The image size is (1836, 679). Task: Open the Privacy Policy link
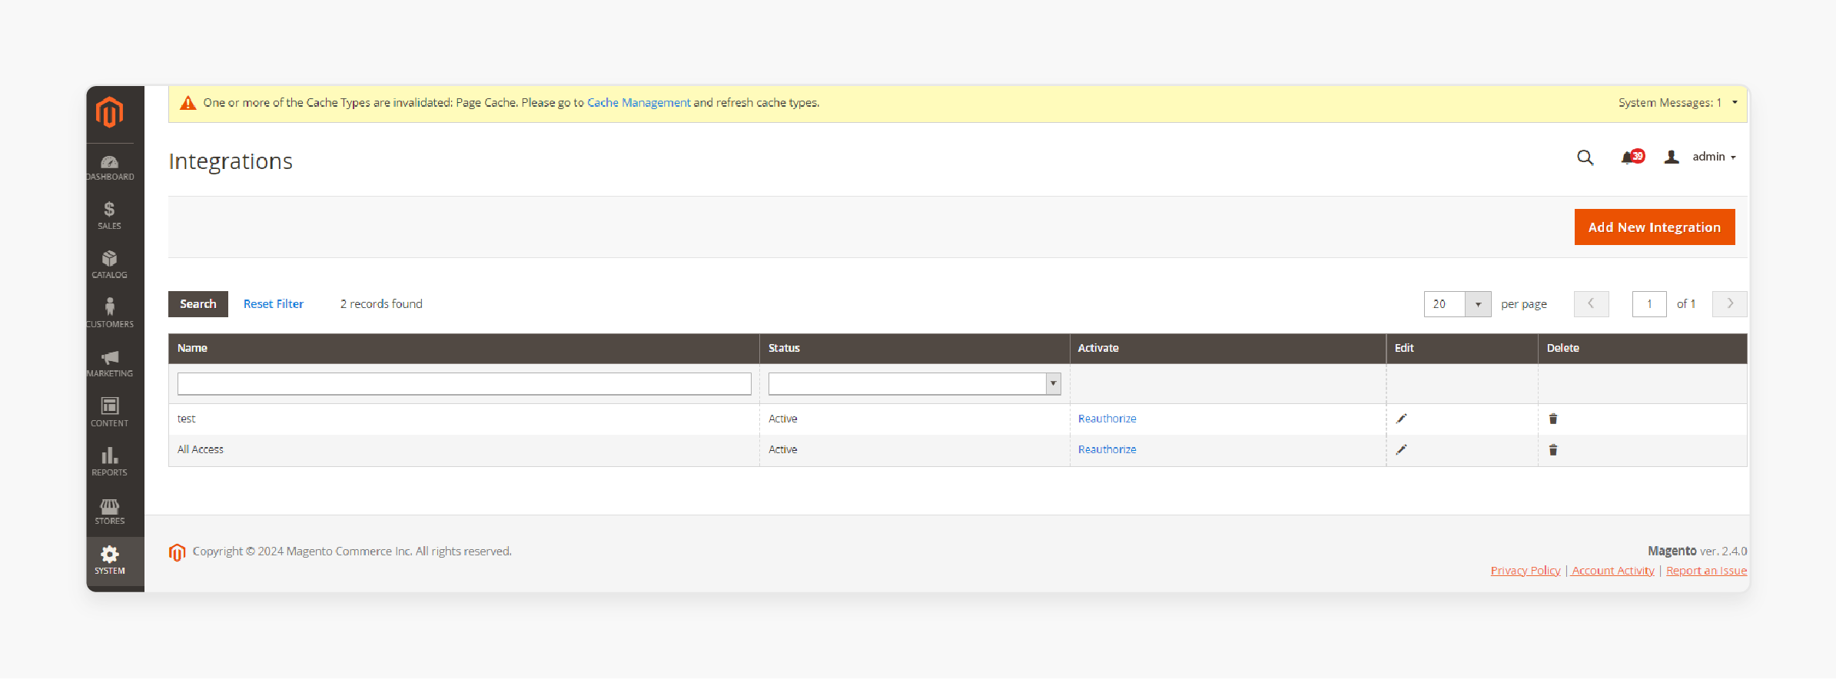[x=1526, y=571]
